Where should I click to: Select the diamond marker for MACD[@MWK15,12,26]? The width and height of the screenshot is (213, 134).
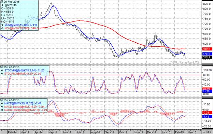click(x=2, y=103)
